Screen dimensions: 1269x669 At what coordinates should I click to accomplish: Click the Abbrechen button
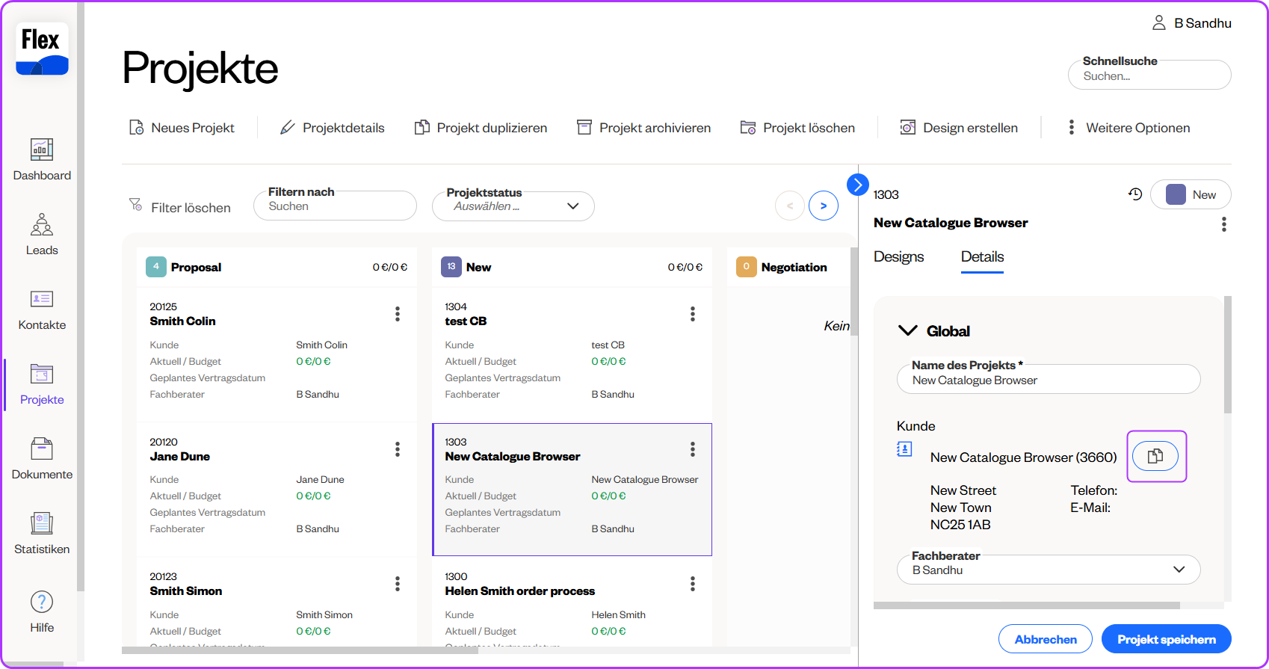tap(1045, 639)
